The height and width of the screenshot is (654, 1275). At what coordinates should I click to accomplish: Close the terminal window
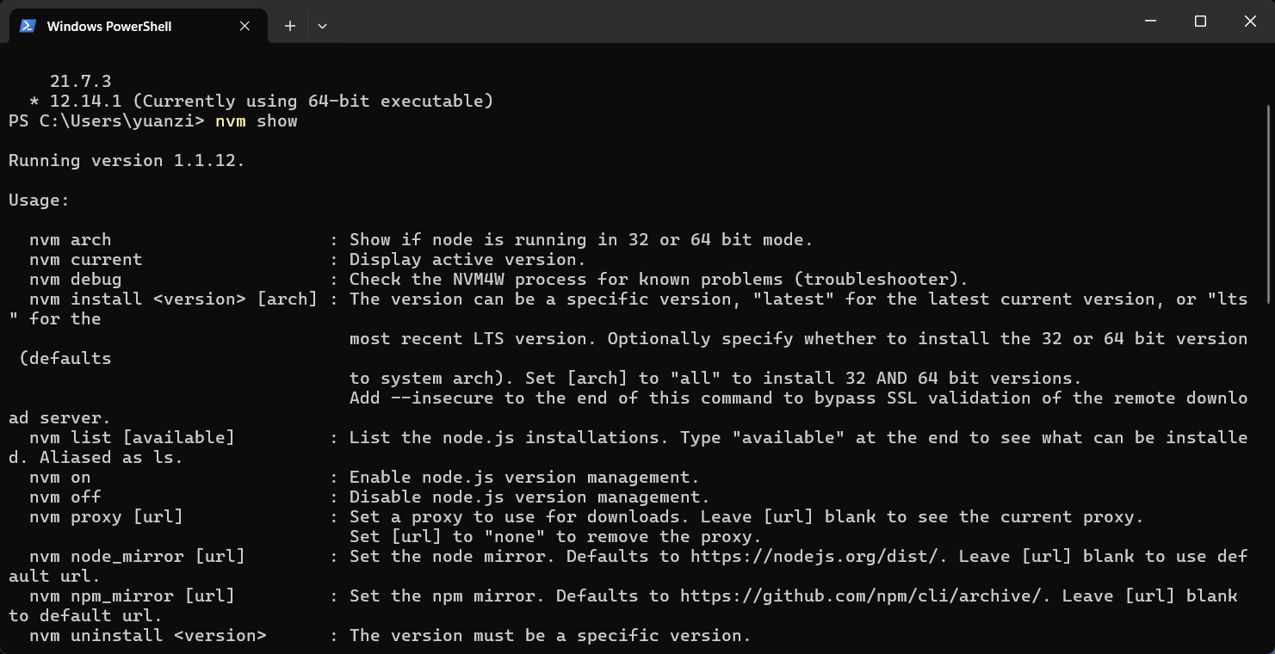[x=1250, y=21]
